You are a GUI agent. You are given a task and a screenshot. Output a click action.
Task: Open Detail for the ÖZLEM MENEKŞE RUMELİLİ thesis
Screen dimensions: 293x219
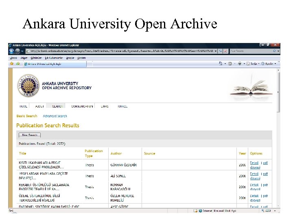tap(254, 196)
